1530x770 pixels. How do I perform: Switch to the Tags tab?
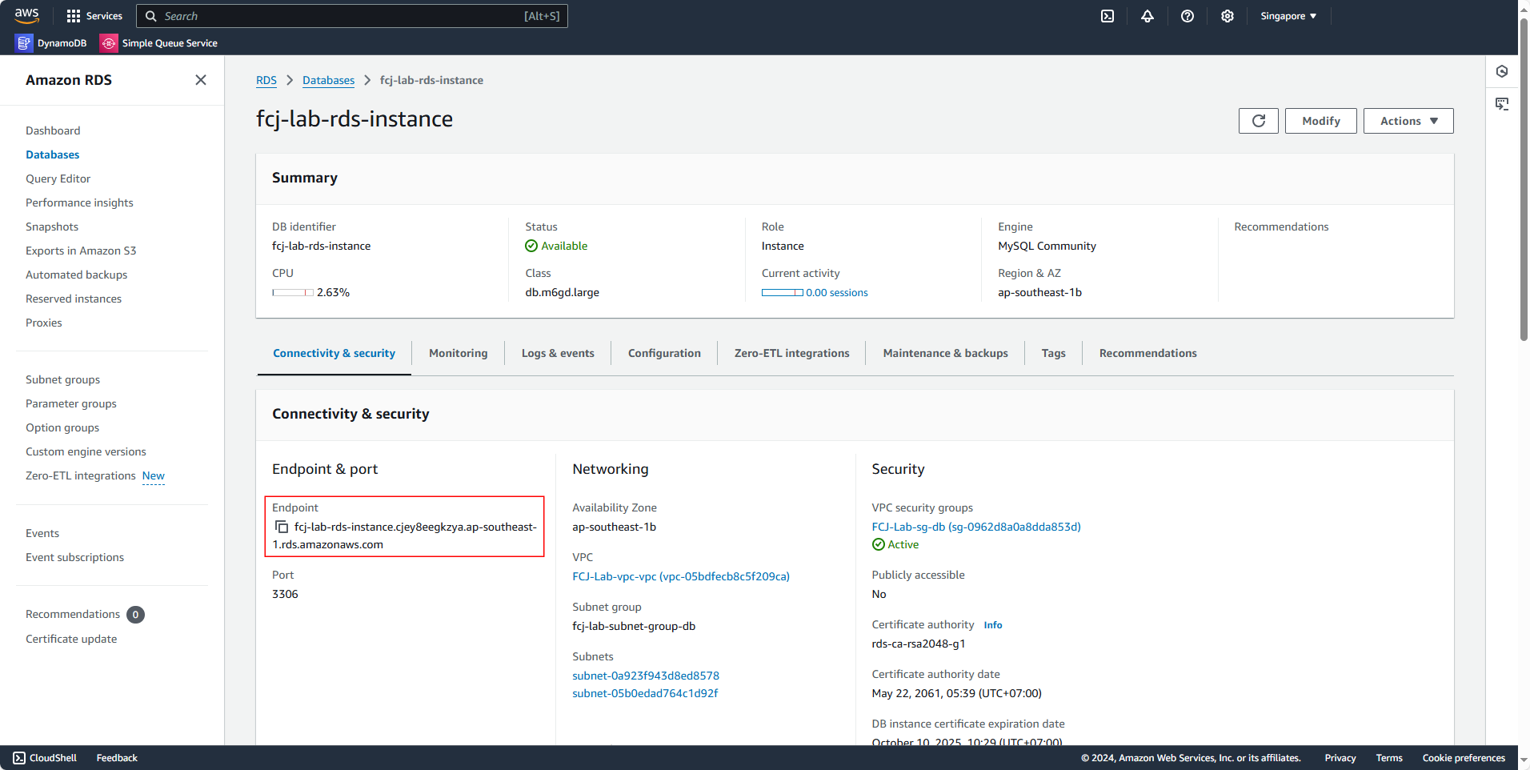point(1054,353)
